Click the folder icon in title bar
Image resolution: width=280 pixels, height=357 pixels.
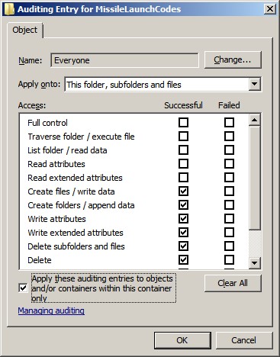tap(9, 9)
